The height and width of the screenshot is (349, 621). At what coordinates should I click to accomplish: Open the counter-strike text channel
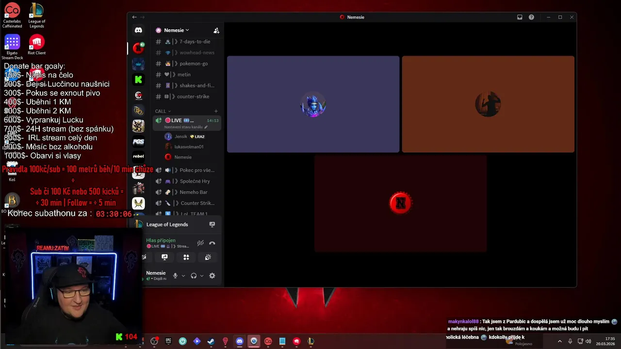click(187, 96)
